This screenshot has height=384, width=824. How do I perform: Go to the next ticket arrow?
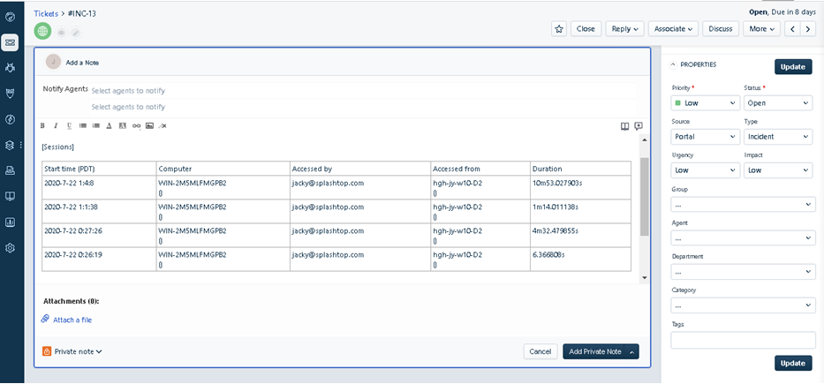pos(808,29)
